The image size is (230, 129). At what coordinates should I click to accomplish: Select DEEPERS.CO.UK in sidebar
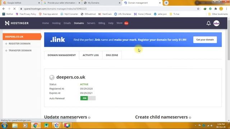pyautogui.click(x=22, y=37)
